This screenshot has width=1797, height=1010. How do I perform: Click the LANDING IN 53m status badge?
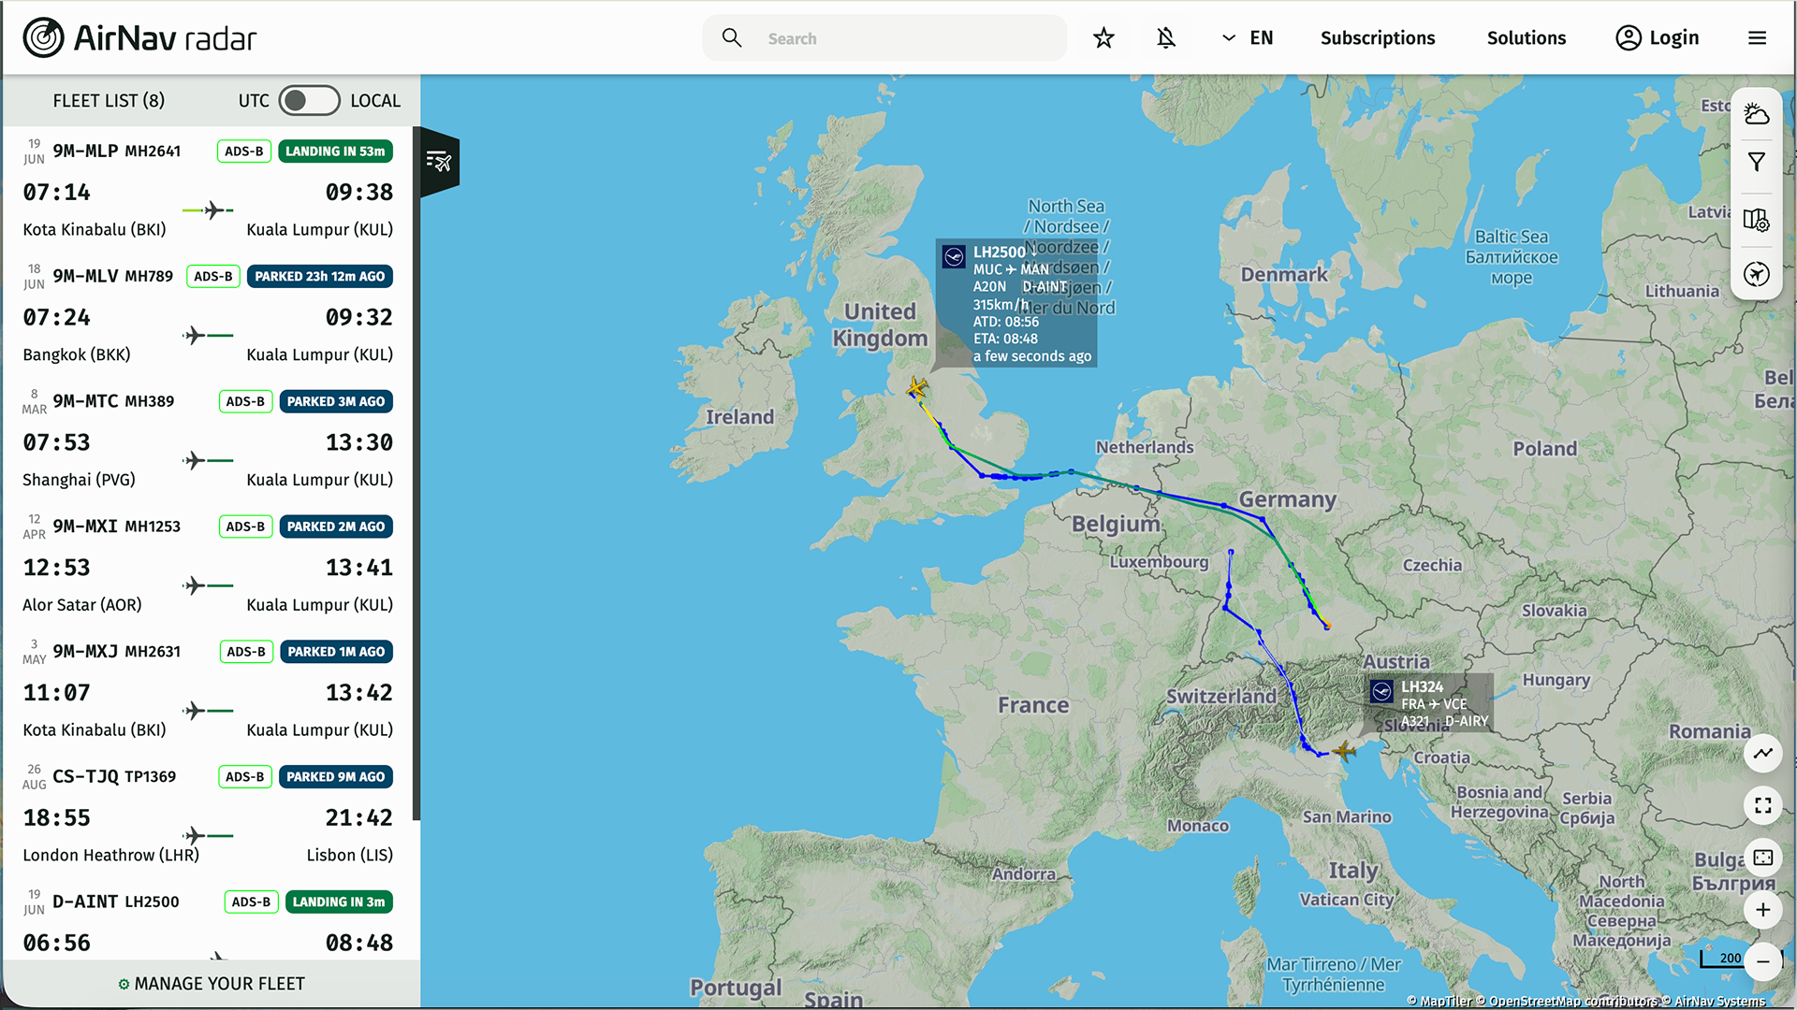coord(335,151)
